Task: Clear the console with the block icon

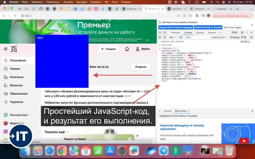Action: pyautogui.click(x=165, y=37)
